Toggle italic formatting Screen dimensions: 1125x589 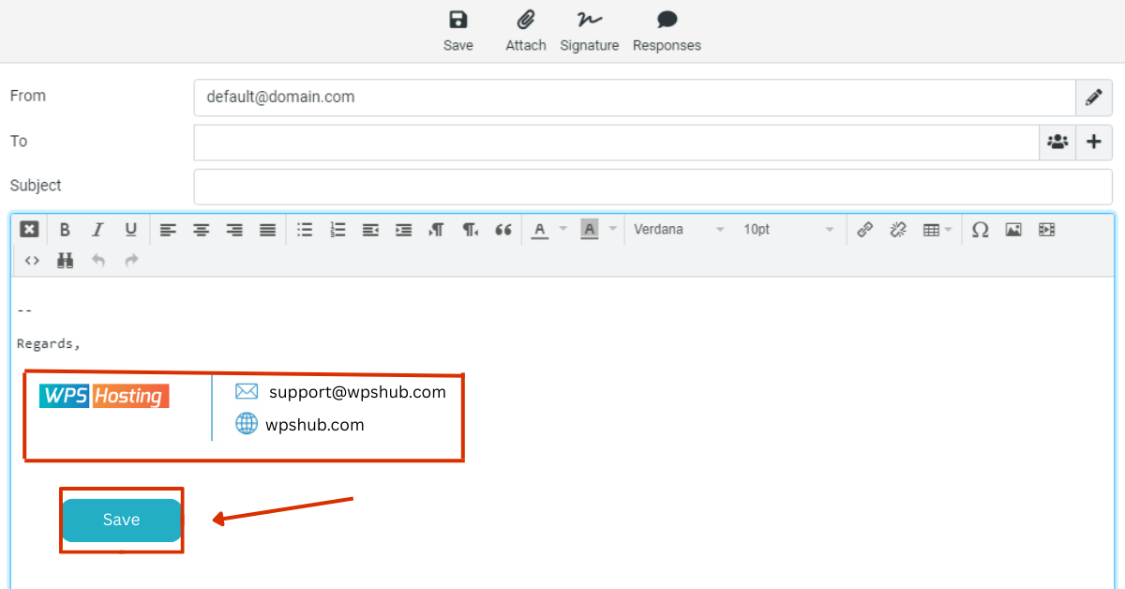pos(97,230)
